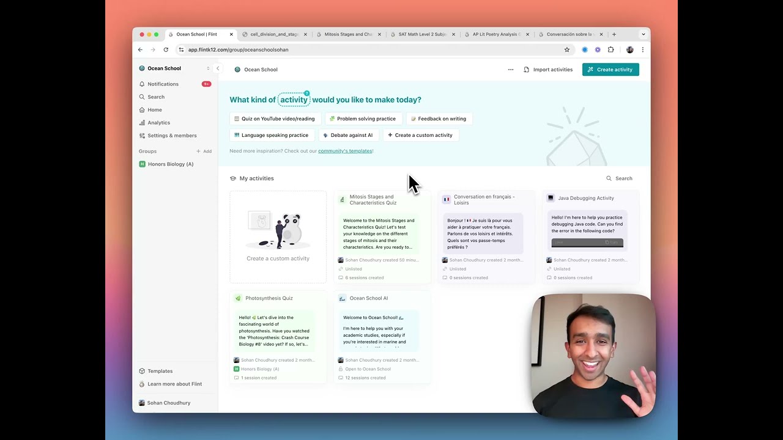Expand the tab search dropdown arrow
Image resolution: width=783 pixels, height=440 pixels.
[643, 34]
